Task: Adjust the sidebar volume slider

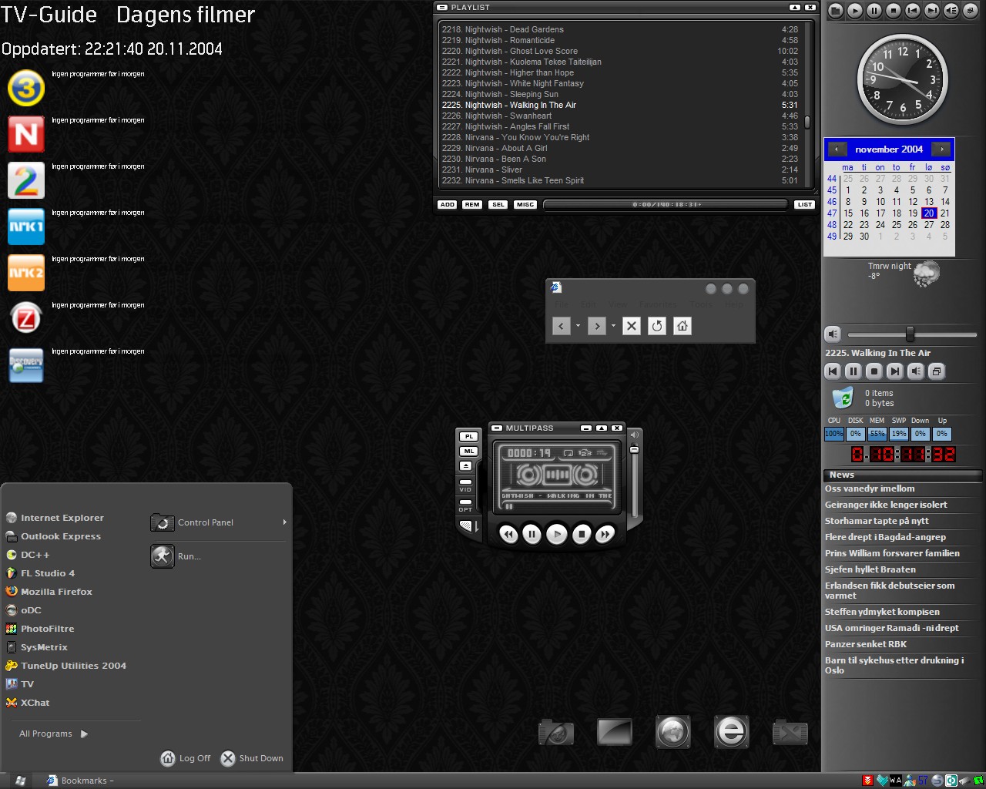Action: click(912, 334)
